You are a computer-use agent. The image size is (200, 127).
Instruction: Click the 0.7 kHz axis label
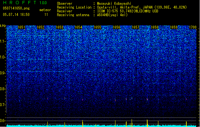[x=3, y=105]
